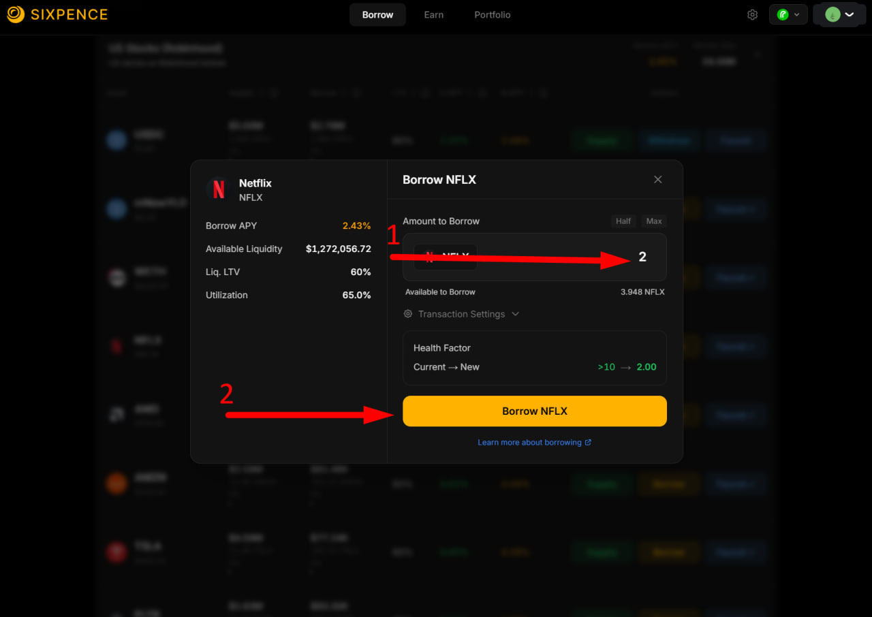The height and width of the screenshot is (617, 872).
Task: Expand Transaction Settings
Action: click(x=461, y=314)
